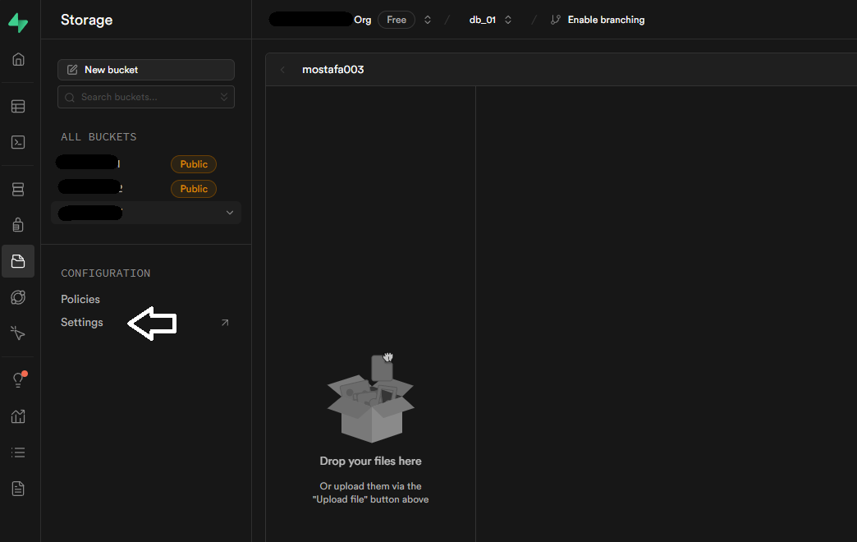Image resolution: width=857 pixels, height=542 pixels.
Task: Click Enable branching
Action: [604, 19]
